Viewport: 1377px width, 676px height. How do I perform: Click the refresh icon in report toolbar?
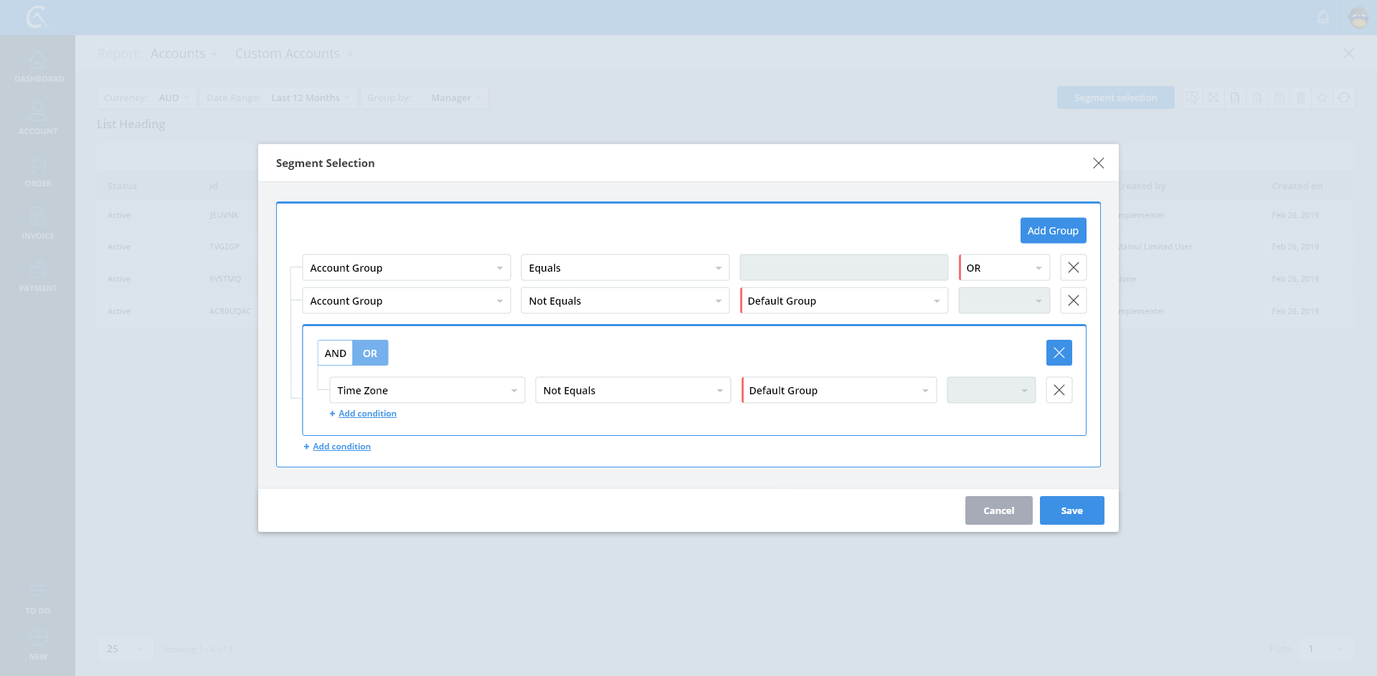tap(1344, 97)
